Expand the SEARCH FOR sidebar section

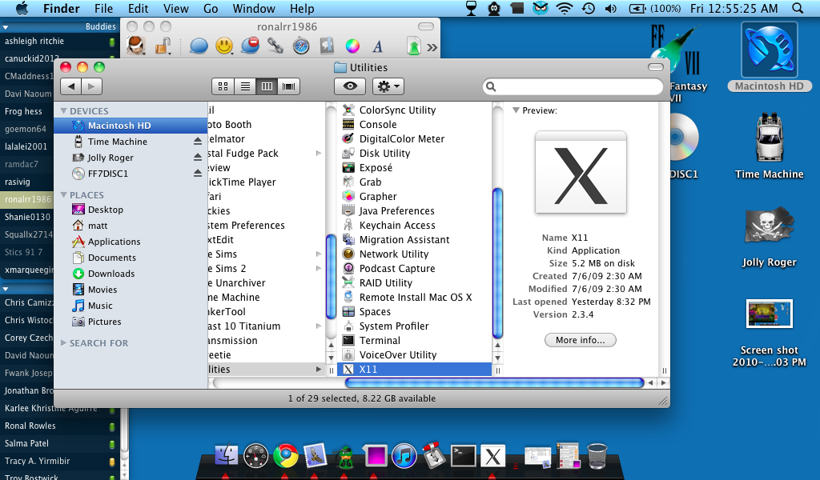[64, 342]
